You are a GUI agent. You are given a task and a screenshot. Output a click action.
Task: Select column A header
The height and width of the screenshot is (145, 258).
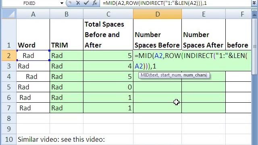(33, 14)
